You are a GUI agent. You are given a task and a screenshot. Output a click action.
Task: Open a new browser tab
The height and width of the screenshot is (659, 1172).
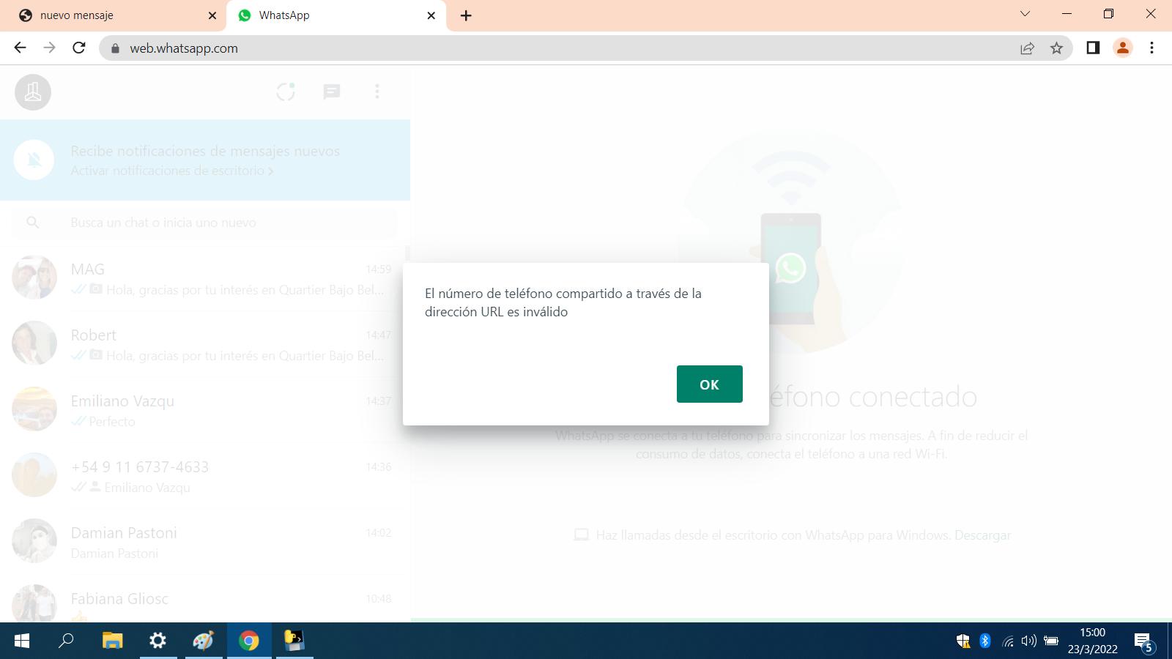tap(466, 15)
